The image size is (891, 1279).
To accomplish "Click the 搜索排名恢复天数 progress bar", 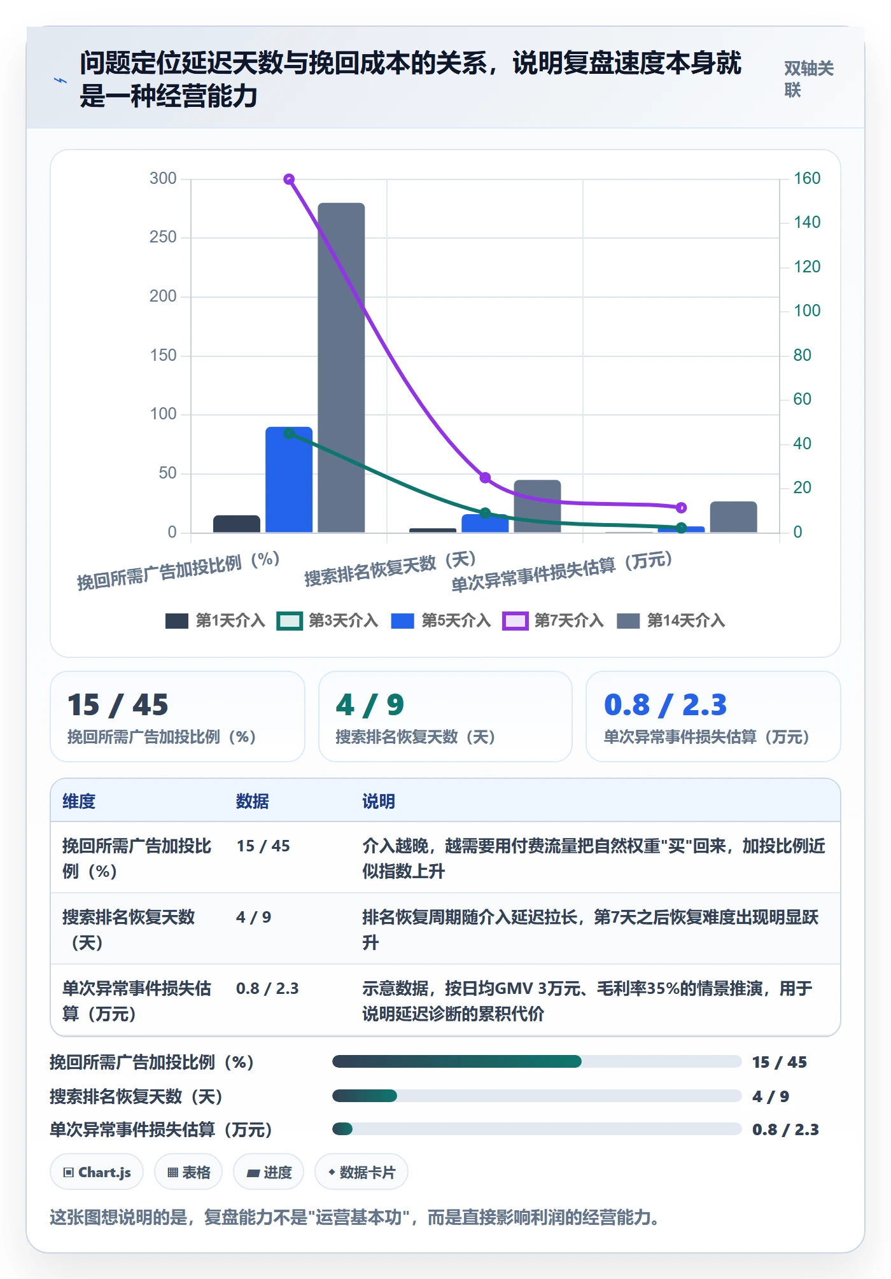I will [537, 1096].
